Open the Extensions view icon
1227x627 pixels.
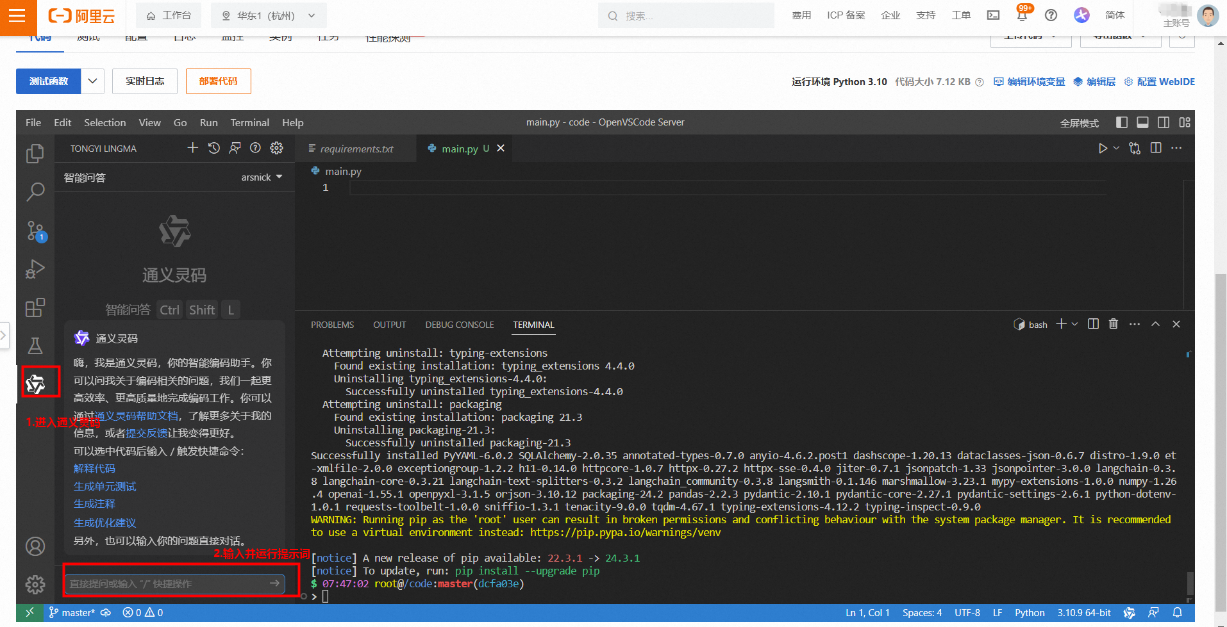point(35,308)
